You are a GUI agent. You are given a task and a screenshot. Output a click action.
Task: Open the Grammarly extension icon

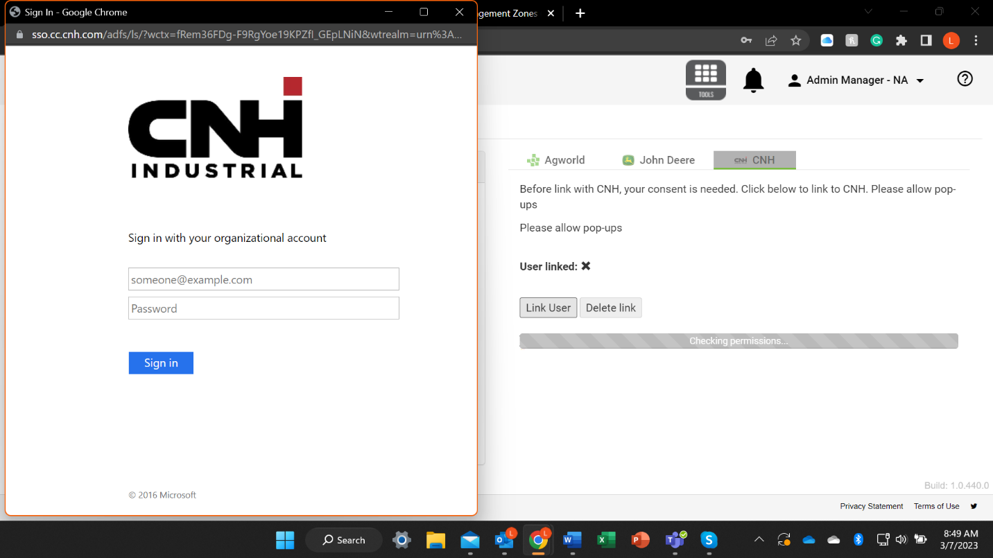pyautogui.click(x=877, y=41)
